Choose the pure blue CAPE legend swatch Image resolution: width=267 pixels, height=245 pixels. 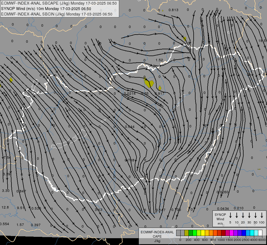click(244, 233)
